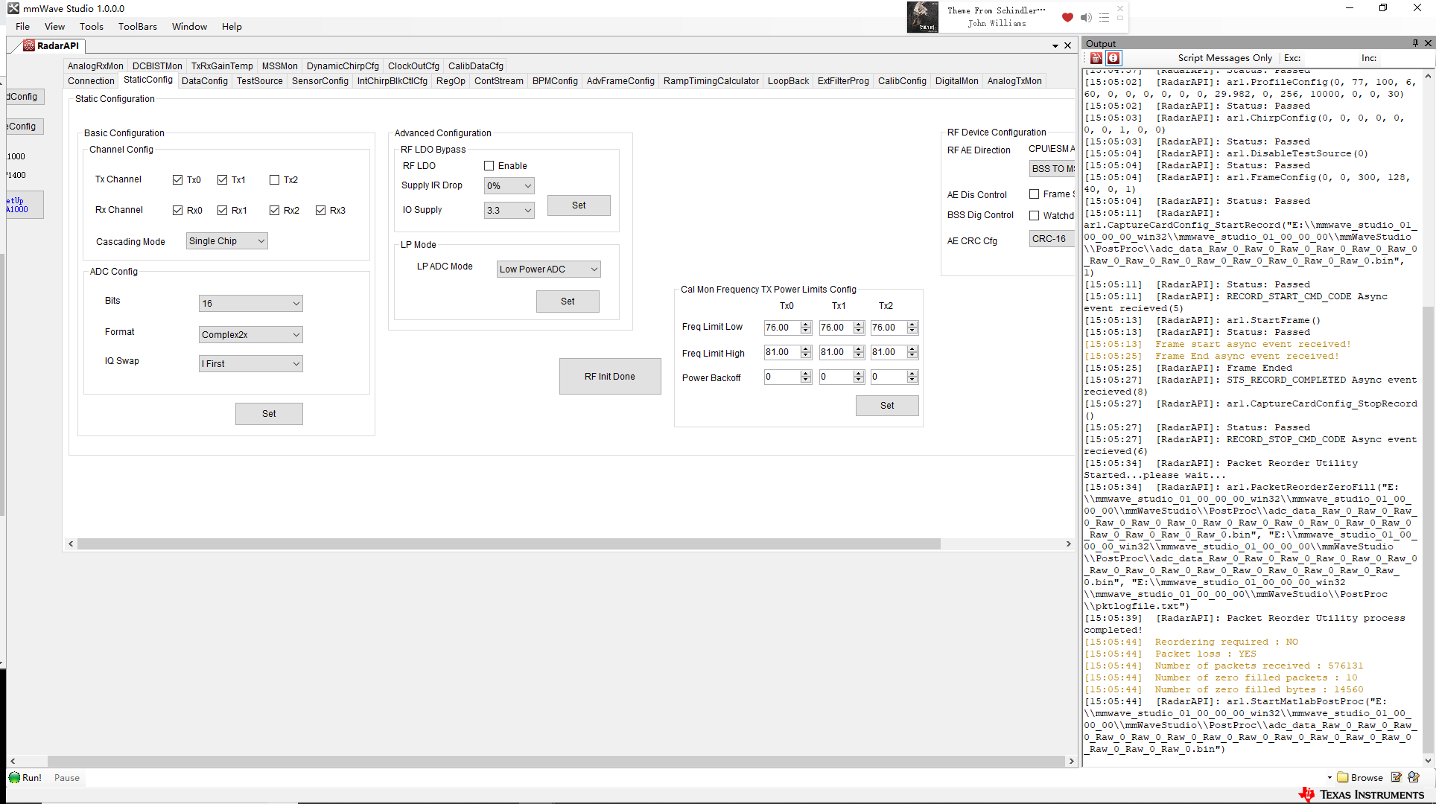The width and height of the screenshot is (1436, 804).
Task: Toggle the Rx2 channel checkbox
Action: tap(274, 210)
